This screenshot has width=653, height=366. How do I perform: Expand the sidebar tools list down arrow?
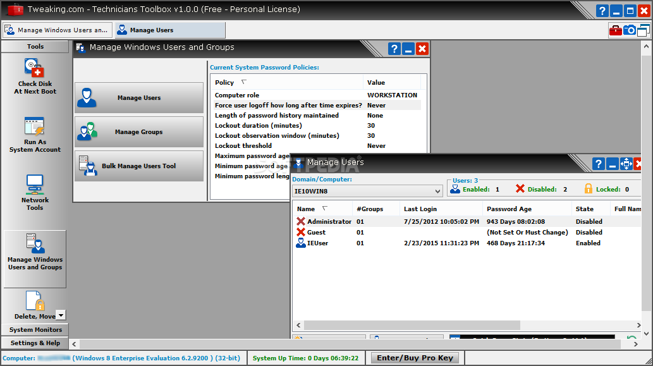tap(61, 315)
